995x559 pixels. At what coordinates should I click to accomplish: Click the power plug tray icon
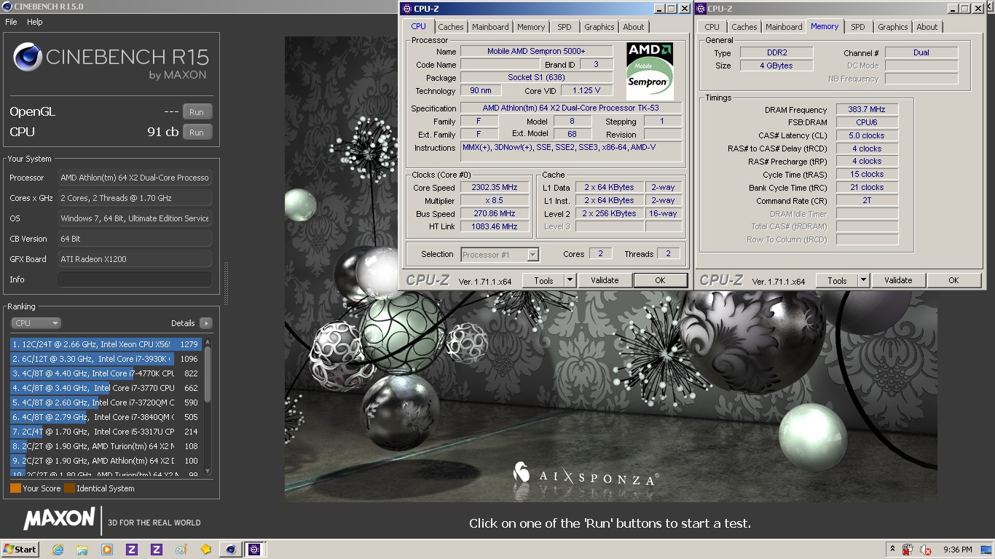[x=908, y=550]
